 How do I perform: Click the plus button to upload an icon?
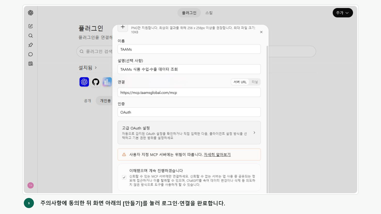coord(123,27)
